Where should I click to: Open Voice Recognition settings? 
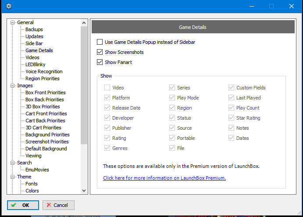pos(44,71)
